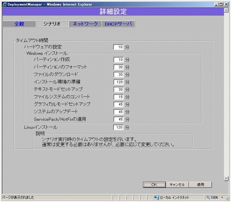The height and width of the screenshot is (202, 231).
Task: Maximize the DeploymentManager window
Action: [221, 4]
